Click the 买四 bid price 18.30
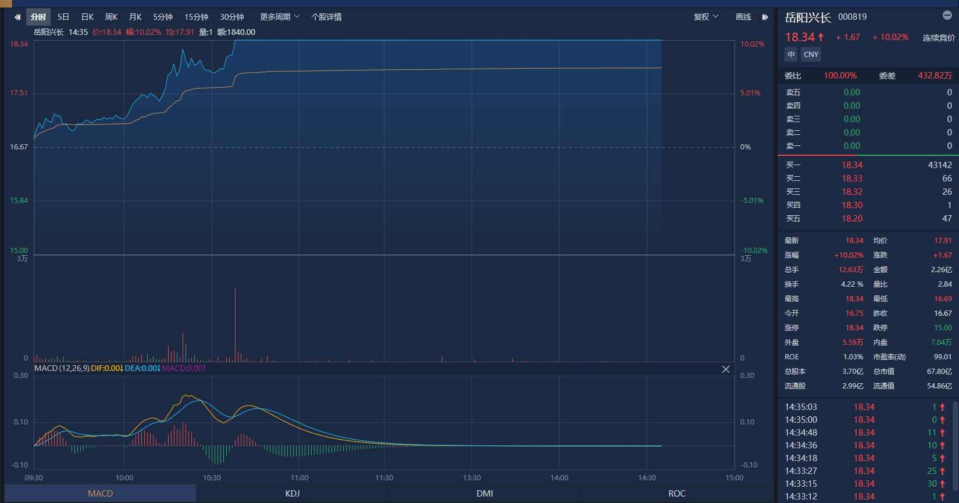Image resolution: width=959 pixels, height=503 pixels. [852, 205]
